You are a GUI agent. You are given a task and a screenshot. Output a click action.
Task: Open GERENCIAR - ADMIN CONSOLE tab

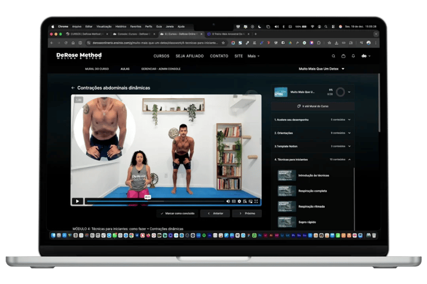[x=161, y=69]
